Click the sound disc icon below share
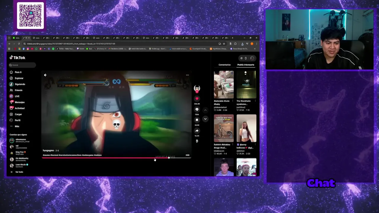The height and width of the screenshot is (213, 379). click(197, 141)
